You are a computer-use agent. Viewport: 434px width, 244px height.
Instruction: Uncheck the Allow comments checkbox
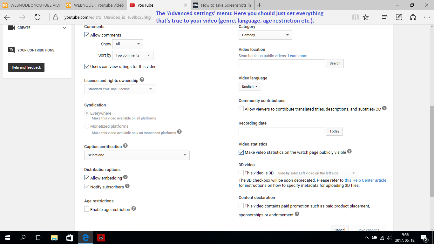point(87,35)
